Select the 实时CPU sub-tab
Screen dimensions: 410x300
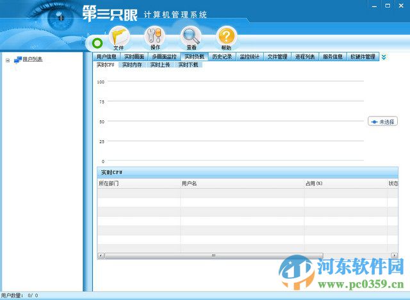(105, 65)
